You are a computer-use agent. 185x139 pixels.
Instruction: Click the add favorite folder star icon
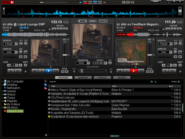[45, 81]
